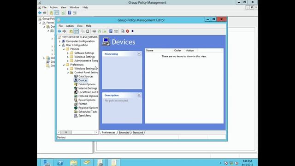Sort by the Action column header
The width and height of the screenshot is (295, 166).
point(191,50)
